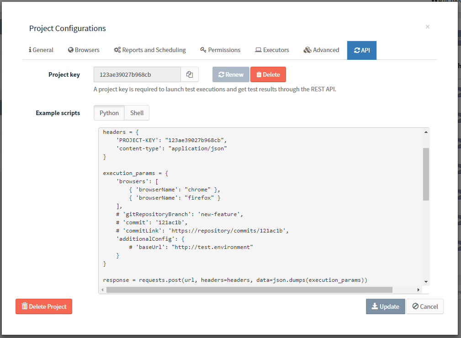Go to the Permissions tab
The height and width of the screenshot is (338, 461).
point(220,50)
